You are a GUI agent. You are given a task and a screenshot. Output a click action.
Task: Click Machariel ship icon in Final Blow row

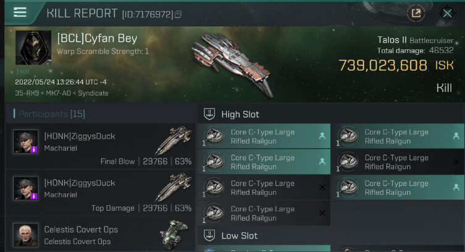[172, 140]
